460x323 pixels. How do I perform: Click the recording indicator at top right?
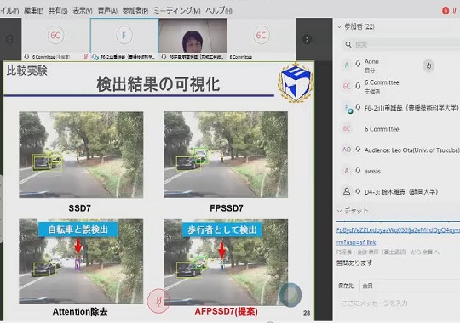point(446,11)
